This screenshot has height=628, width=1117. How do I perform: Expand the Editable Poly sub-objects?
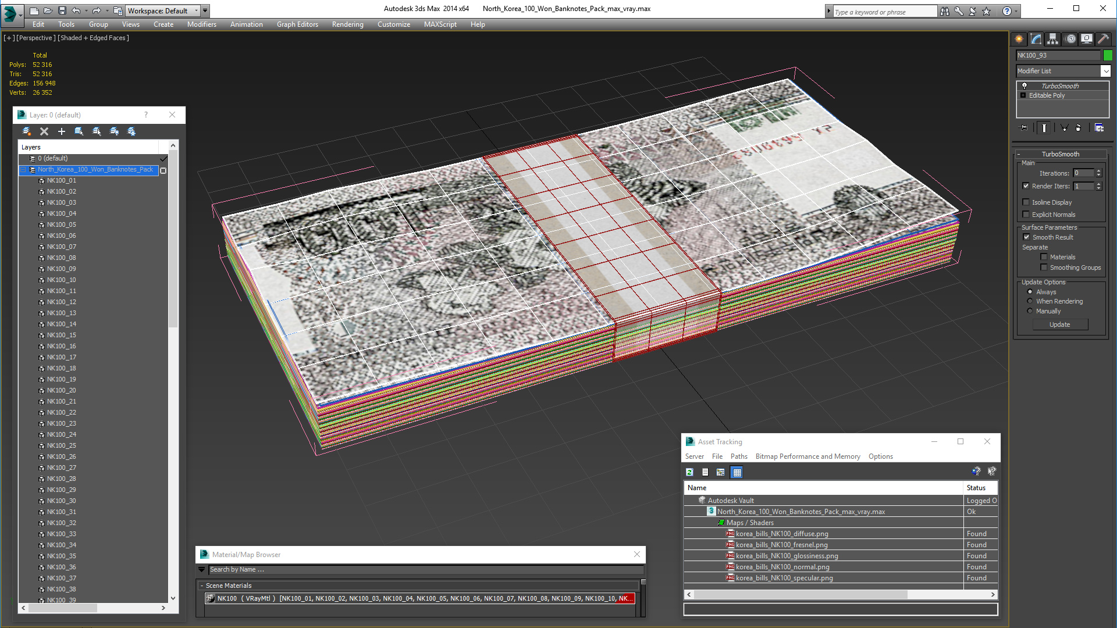(1023, 95)
